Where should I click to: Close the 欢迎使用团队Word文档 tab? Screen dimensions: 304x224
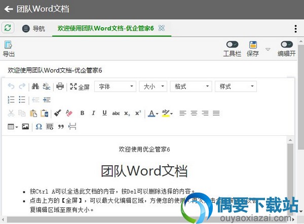[x=162, y=28]
